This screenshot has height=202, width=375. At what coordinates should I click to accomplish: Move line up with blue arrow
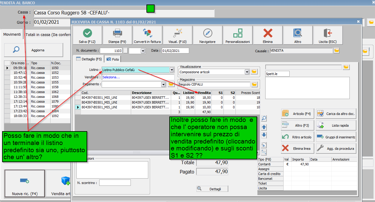[264, 127]
